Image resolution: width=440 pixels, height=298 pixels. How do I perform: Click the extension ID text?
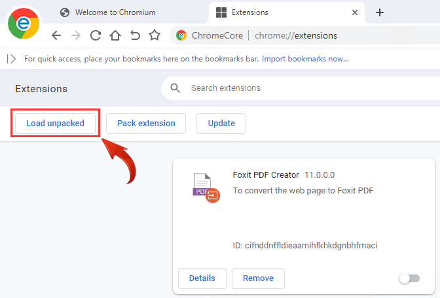[305, 246]
